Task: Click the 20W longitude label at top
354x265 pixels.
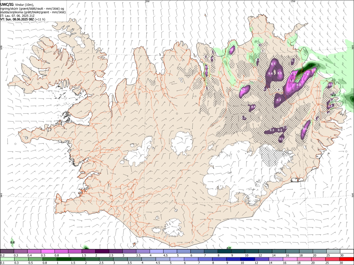Action: [147, 1]
